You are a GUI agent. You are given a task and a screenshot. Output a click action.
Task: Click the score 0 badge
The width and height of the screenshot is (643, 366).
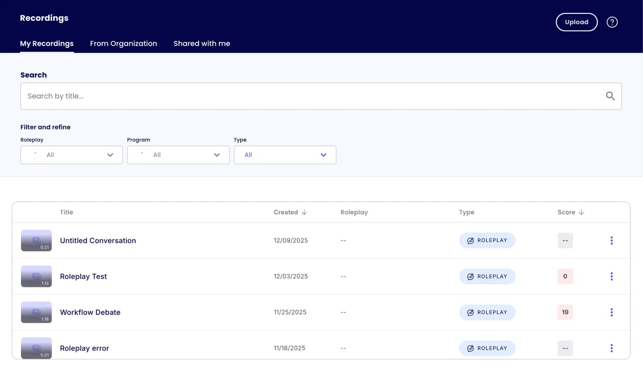coord(565,276)
